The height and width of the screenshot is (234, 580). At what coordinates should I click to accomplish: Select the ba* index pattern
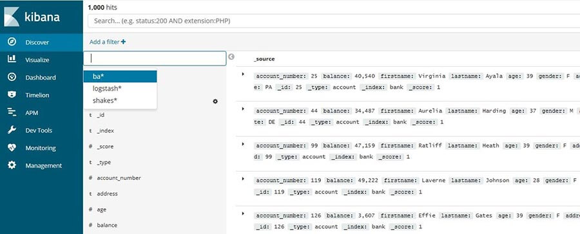[121, 76]
